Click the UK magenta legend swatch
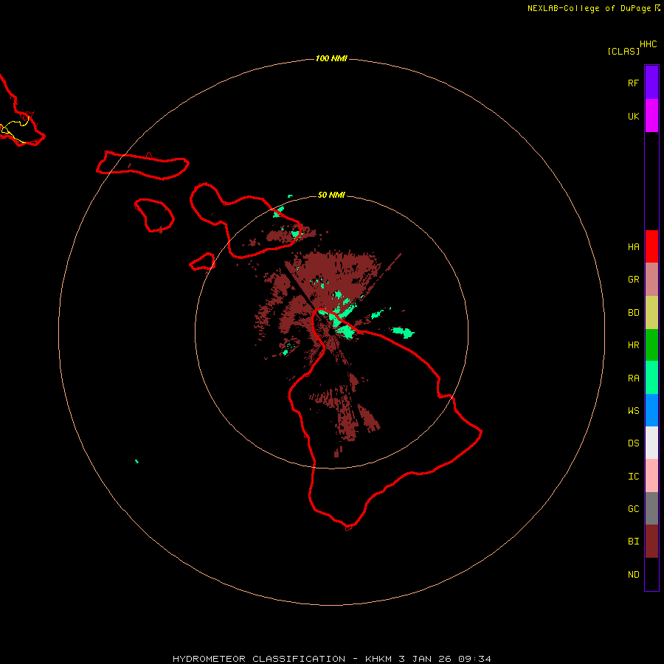The width and height of the screenshot is (664, 664). click(651, 116)
